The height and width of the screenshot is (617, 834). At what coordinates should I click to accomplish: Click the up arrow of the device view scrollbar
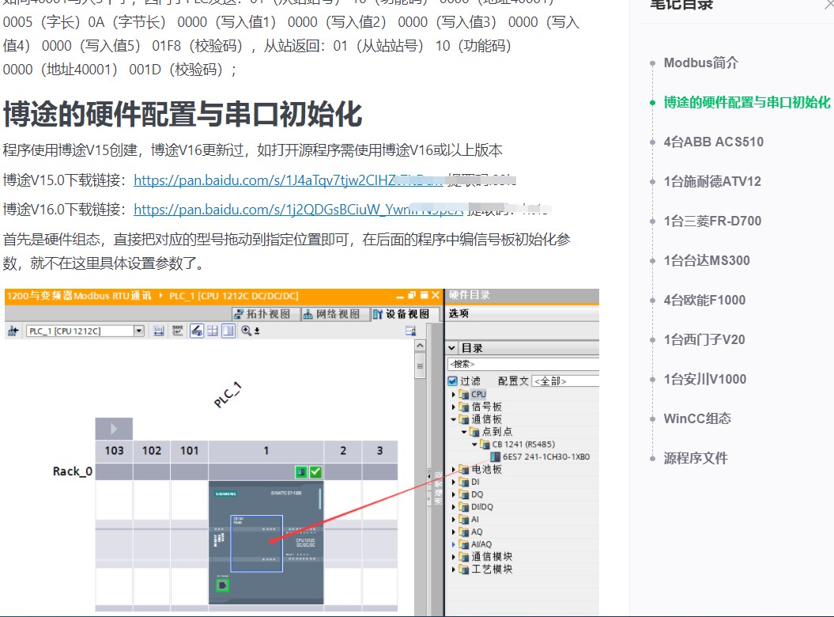421,346
